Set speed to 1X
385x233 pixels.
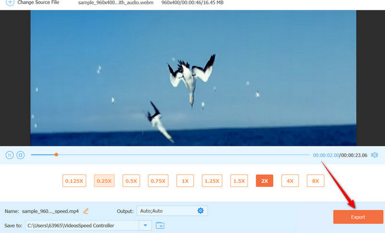tap(185, 181)
